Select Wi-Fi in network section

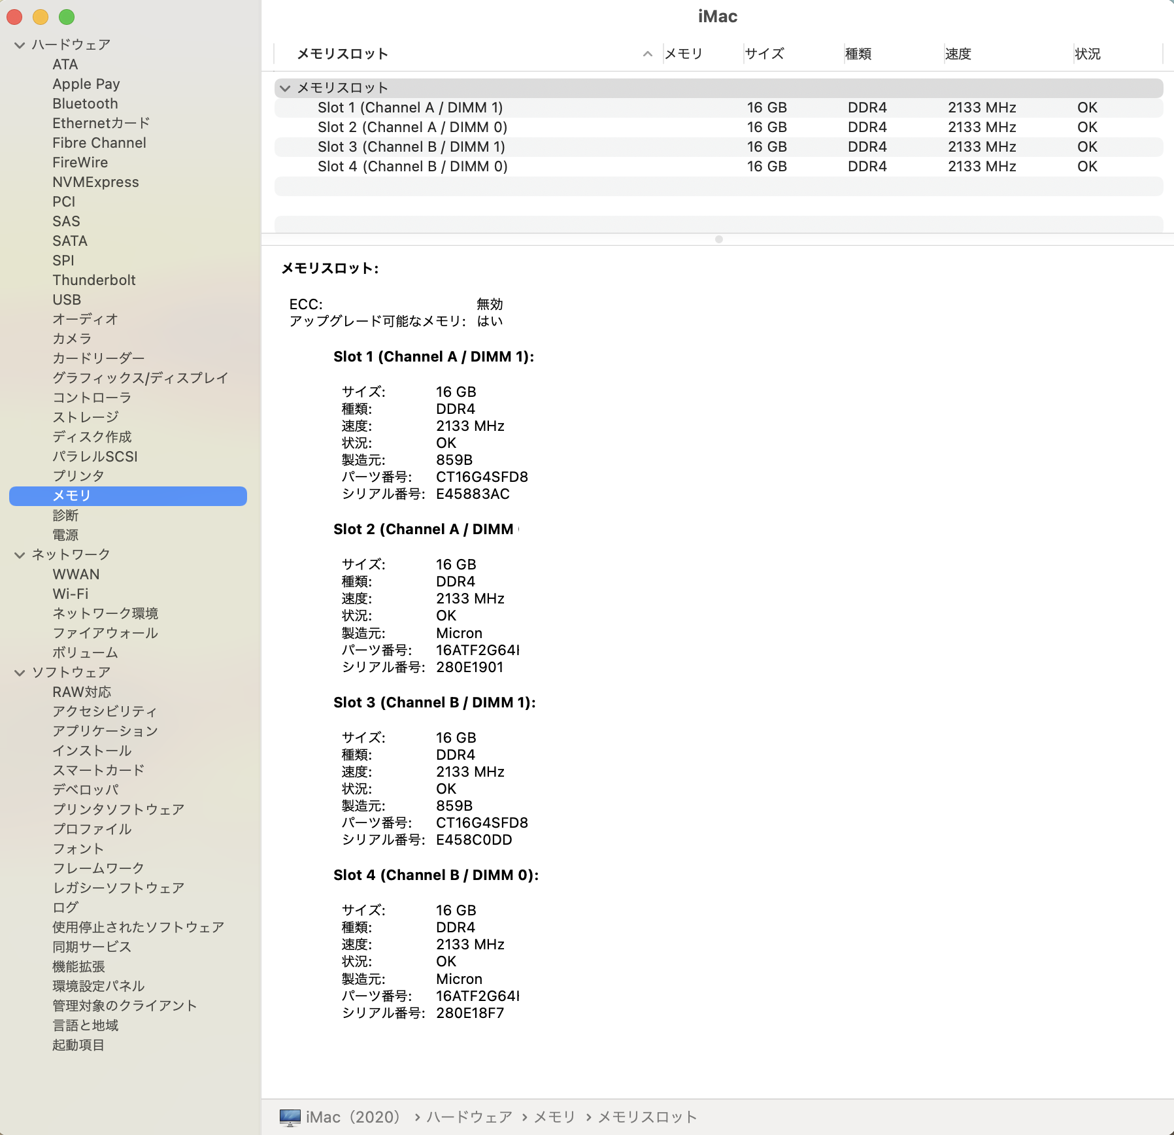click(x=71, y=594)
